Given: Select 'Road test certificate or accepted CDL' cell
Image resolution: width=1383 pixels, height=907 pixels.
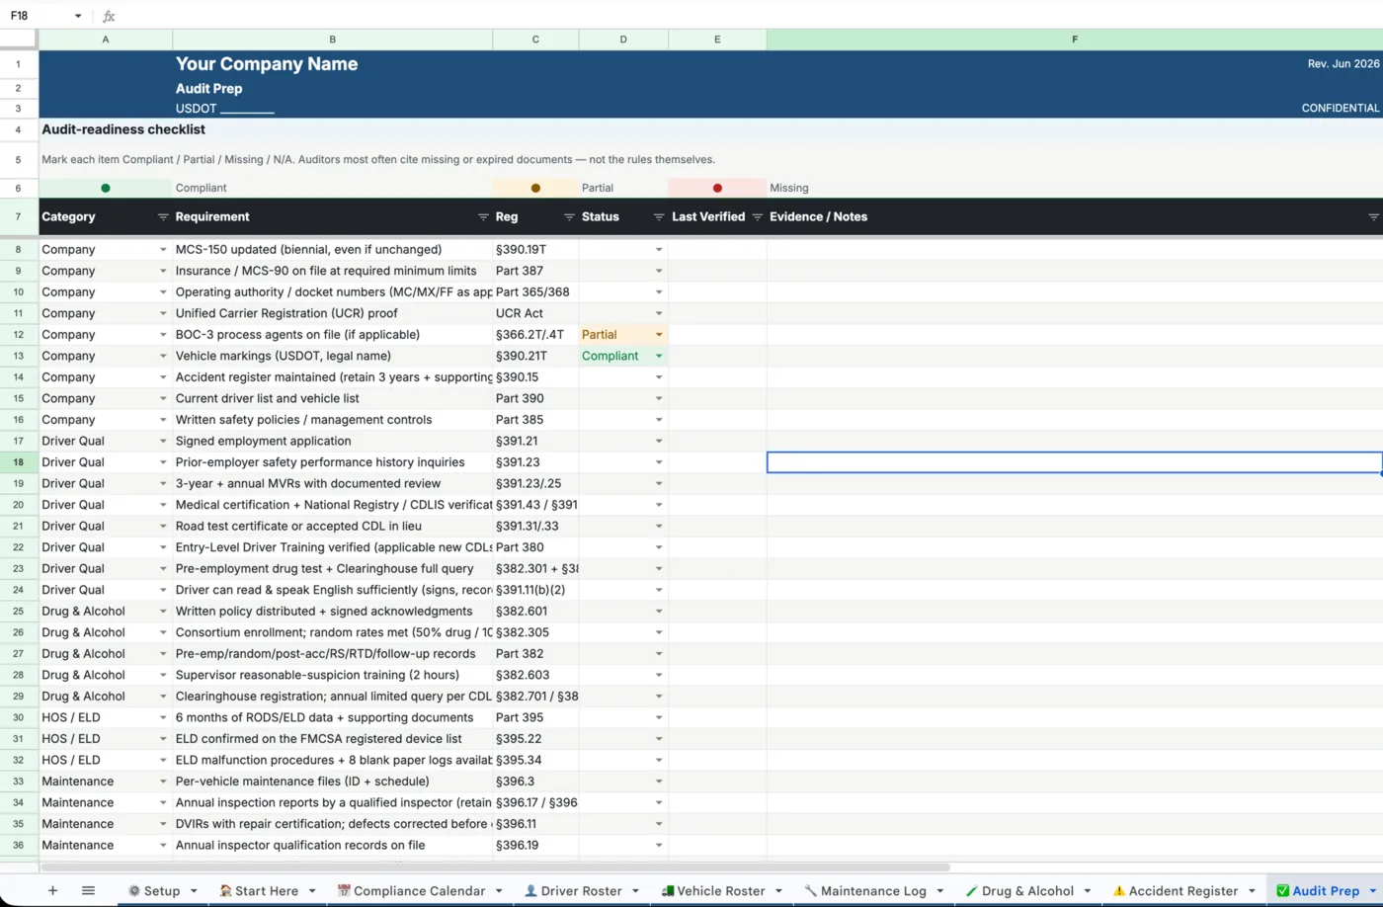Looking at the screenshot, I should [x=333, y=527].
